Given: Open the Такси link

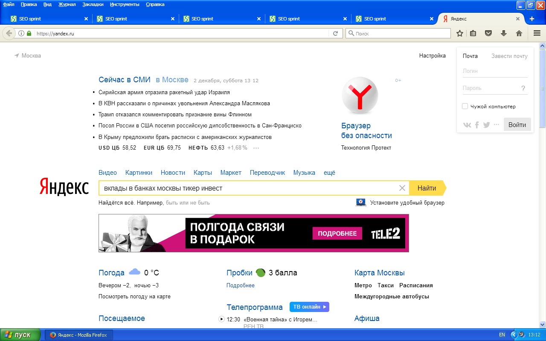Looking at the screenshot, I should 386,285.
